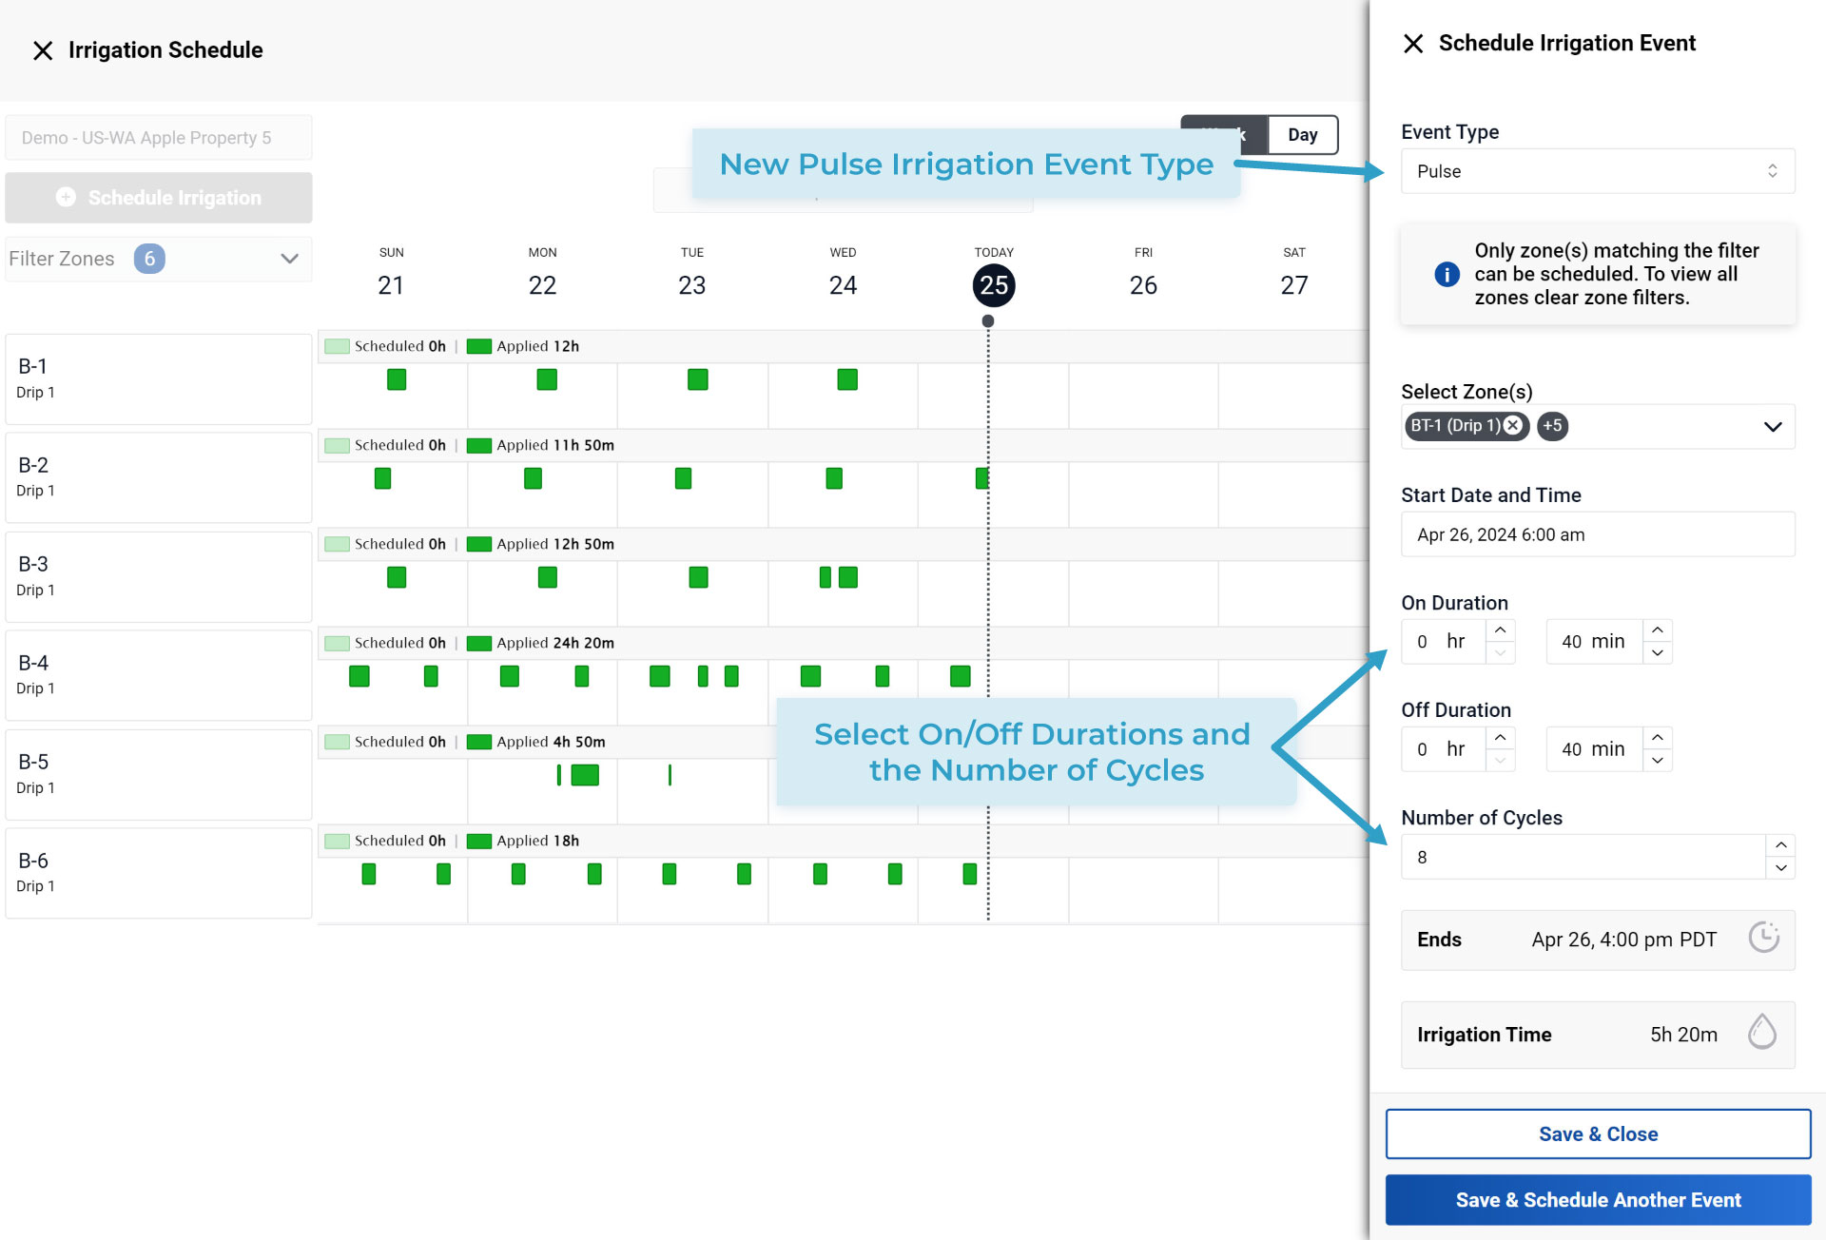Close the Schedule Irrigation Event panel
The image size is (1826, 1240).
click(x=1413, y=44)
